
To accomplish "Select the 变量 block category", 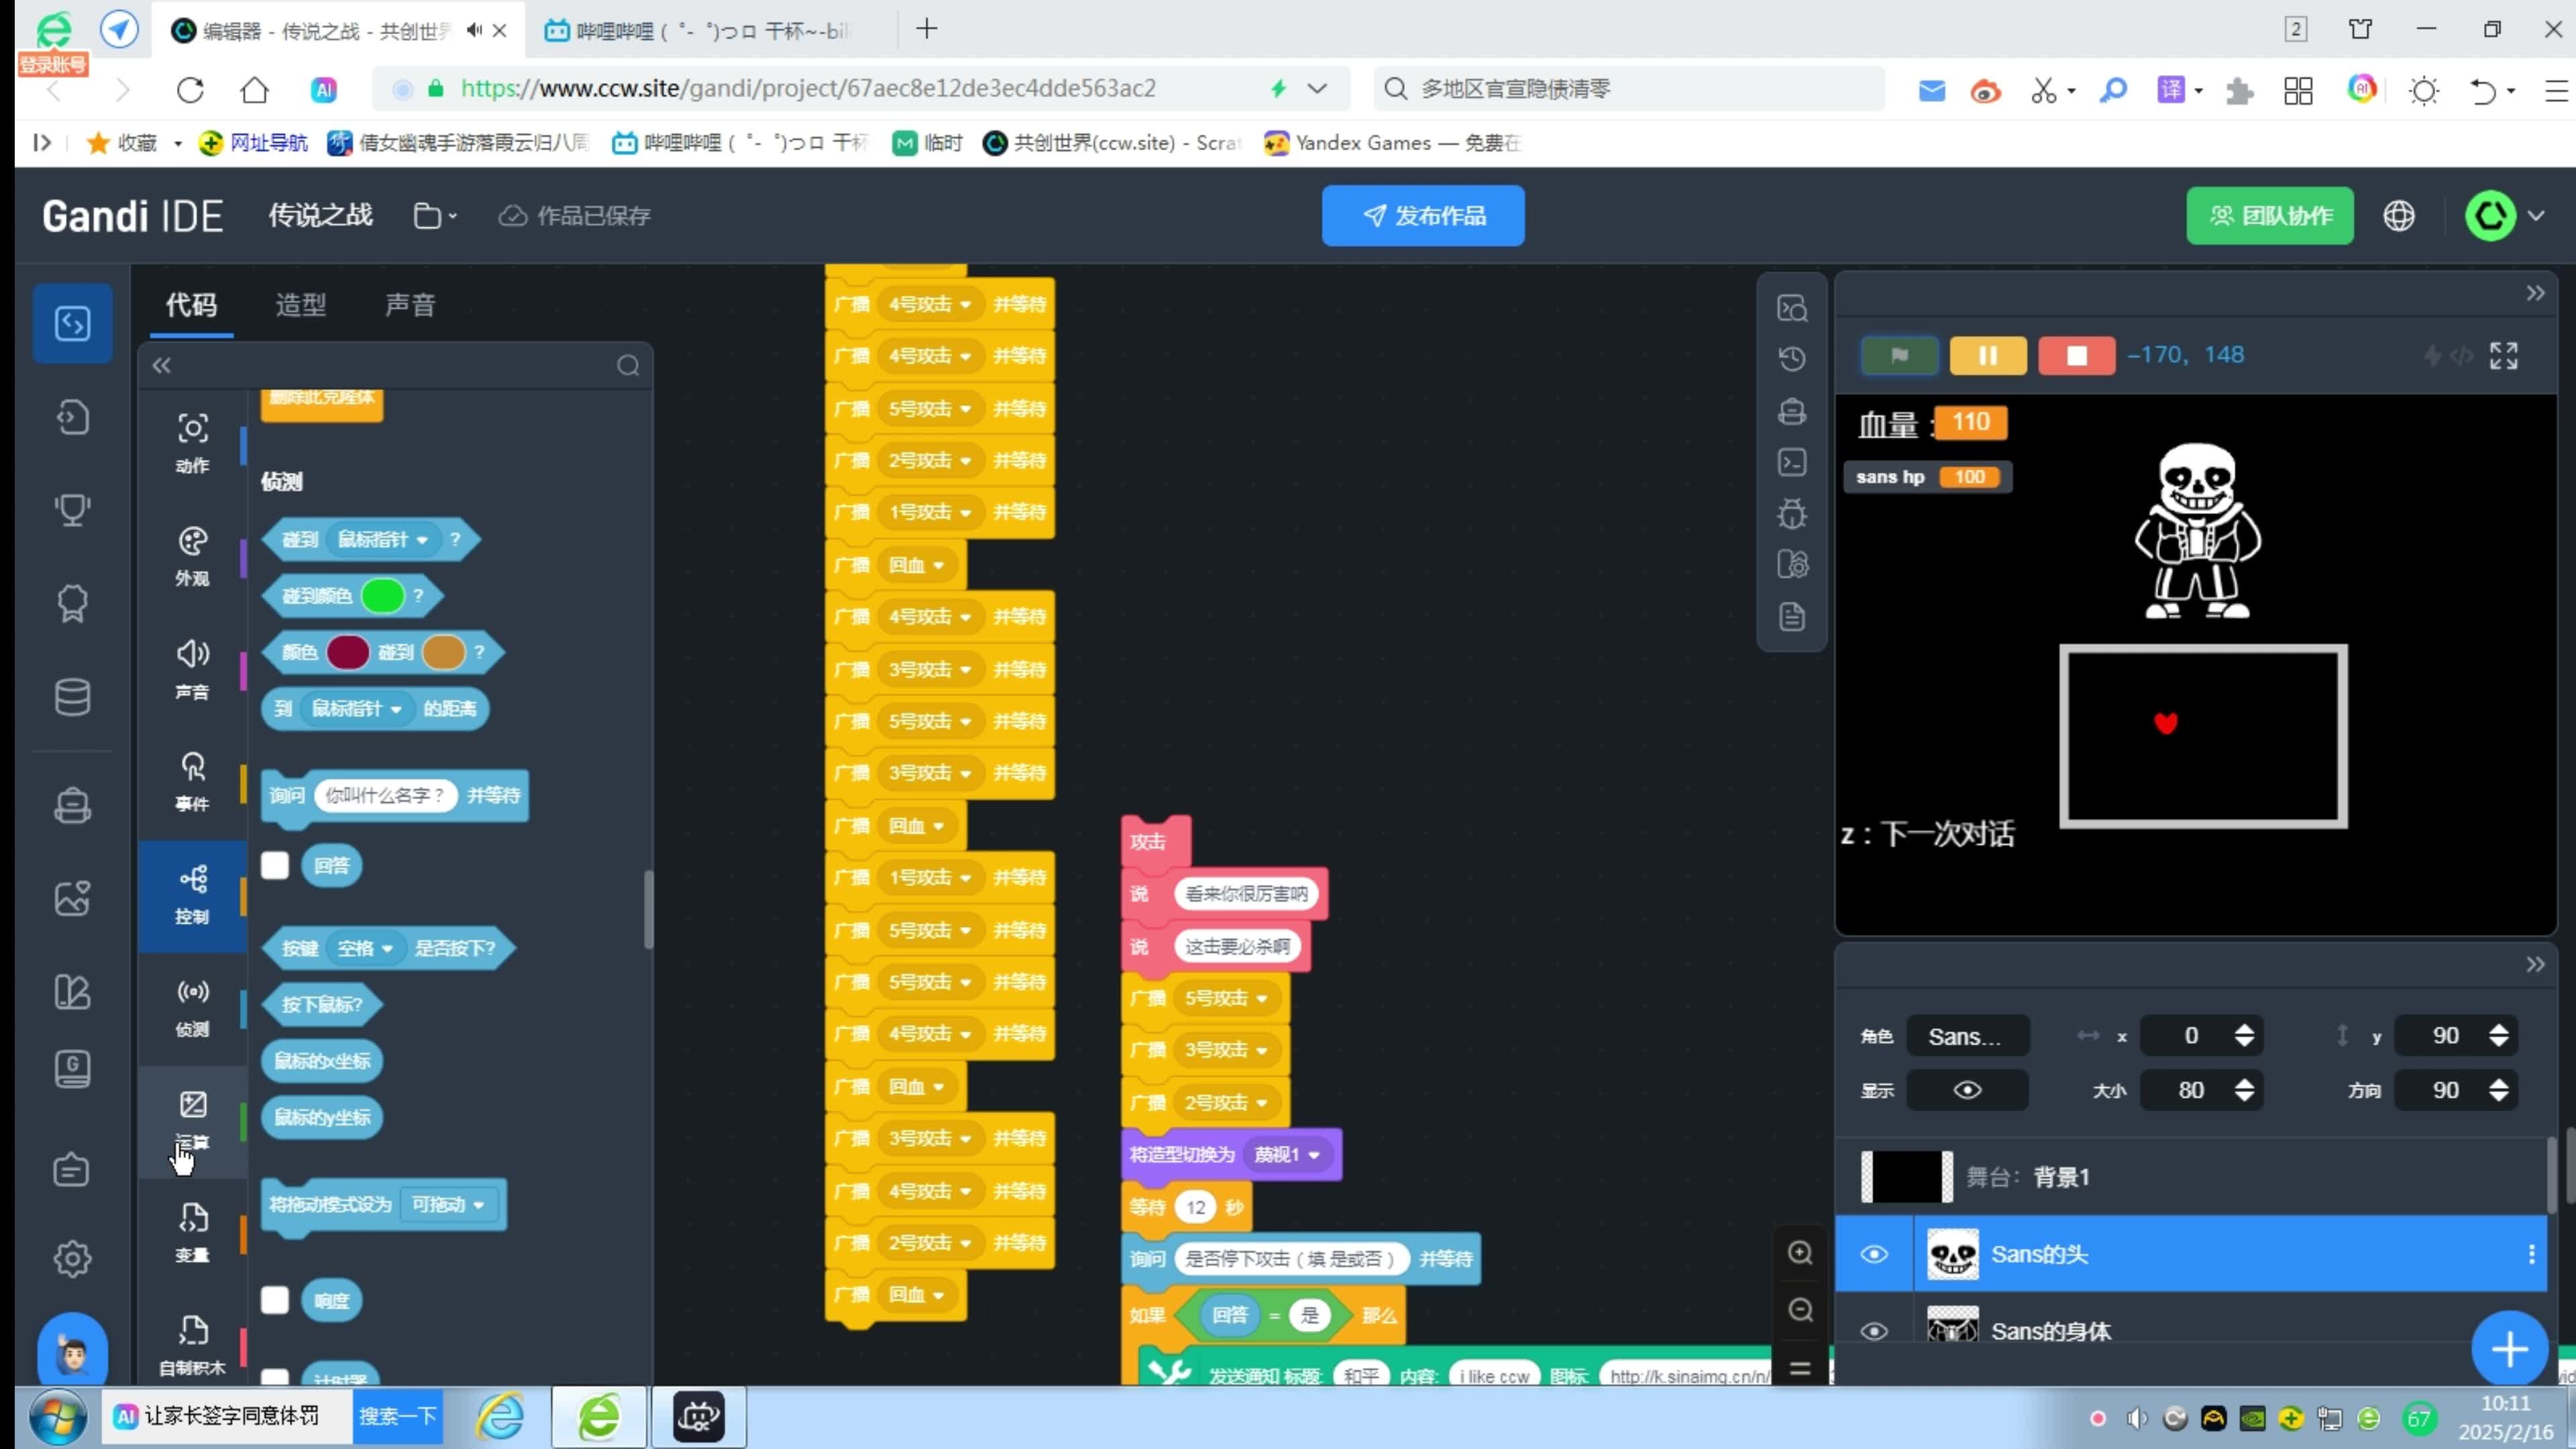I will (192, 1233).
